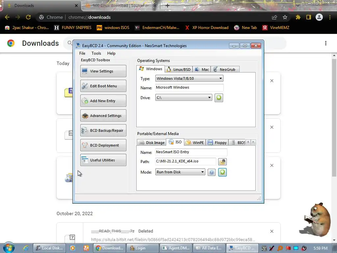Toggle Chrome side panel icon
Screen dimensions: 337x253
pos(309,17)
